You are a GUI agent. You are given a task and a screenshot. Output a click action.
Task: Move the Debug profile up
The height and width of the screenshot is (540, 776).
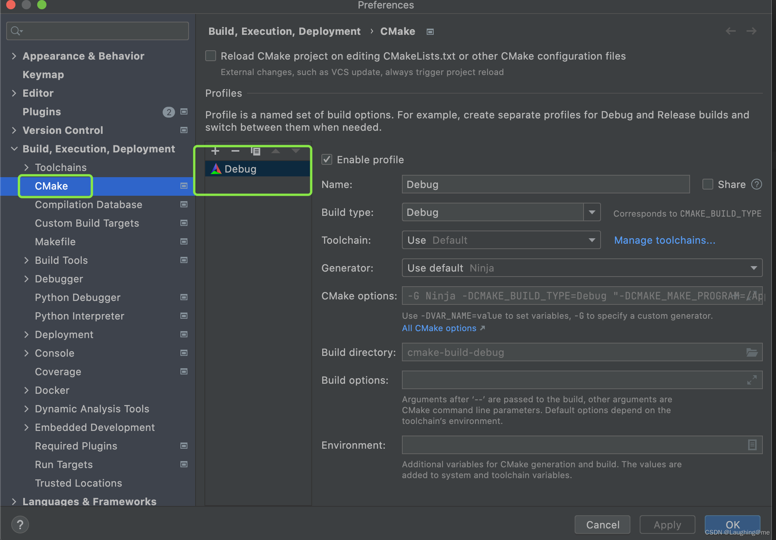coord(276,151)
